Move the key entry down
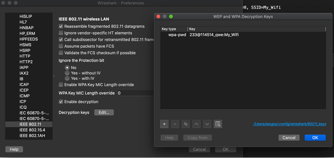 pos(207,124)
